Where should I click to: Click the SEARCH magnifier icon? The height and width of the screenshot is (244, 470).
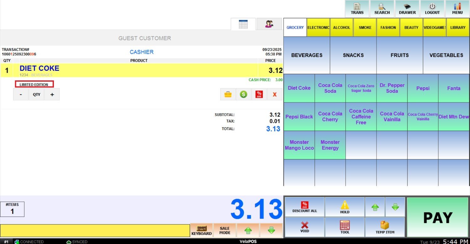click(x=382, y=9)
